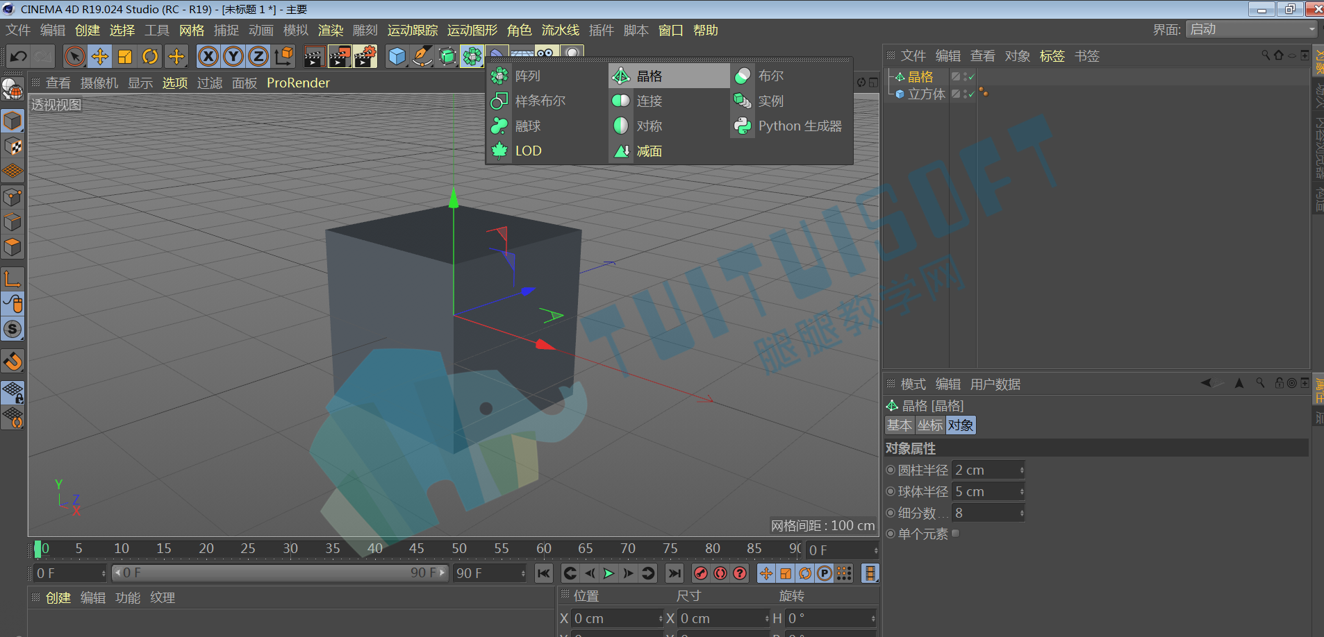The image size is (1324, 637).
Task: Activate the Scale tool in the top toolbar
Action: [x=125, y=56]
